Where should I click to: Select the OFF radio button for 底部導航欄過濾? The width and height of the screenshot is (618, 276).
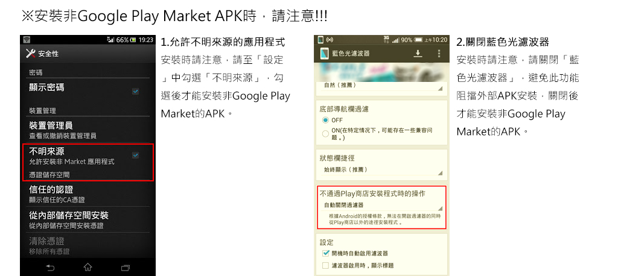325,120
